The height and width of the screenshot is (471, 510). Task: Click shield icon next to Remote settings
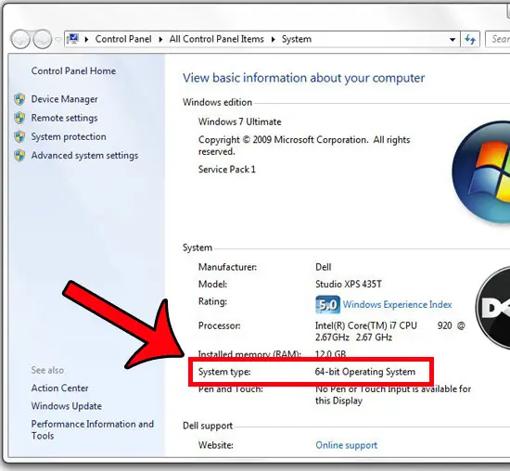point(19,118)
